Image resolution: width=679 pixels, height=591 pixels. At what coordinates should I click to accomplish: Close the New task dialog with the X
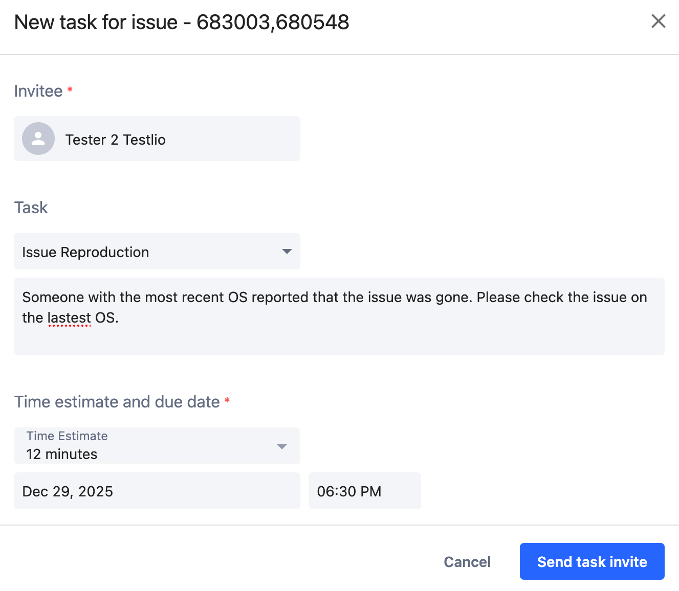pyautogui.click(x=658, y=21)
